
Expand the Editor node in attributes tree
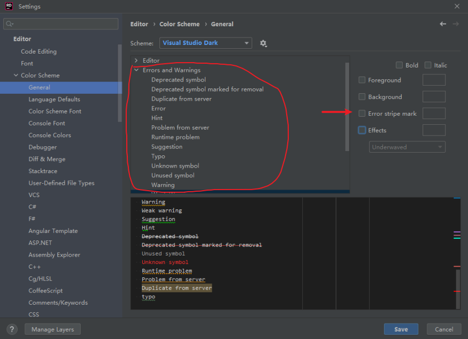(x=136, y=61)
